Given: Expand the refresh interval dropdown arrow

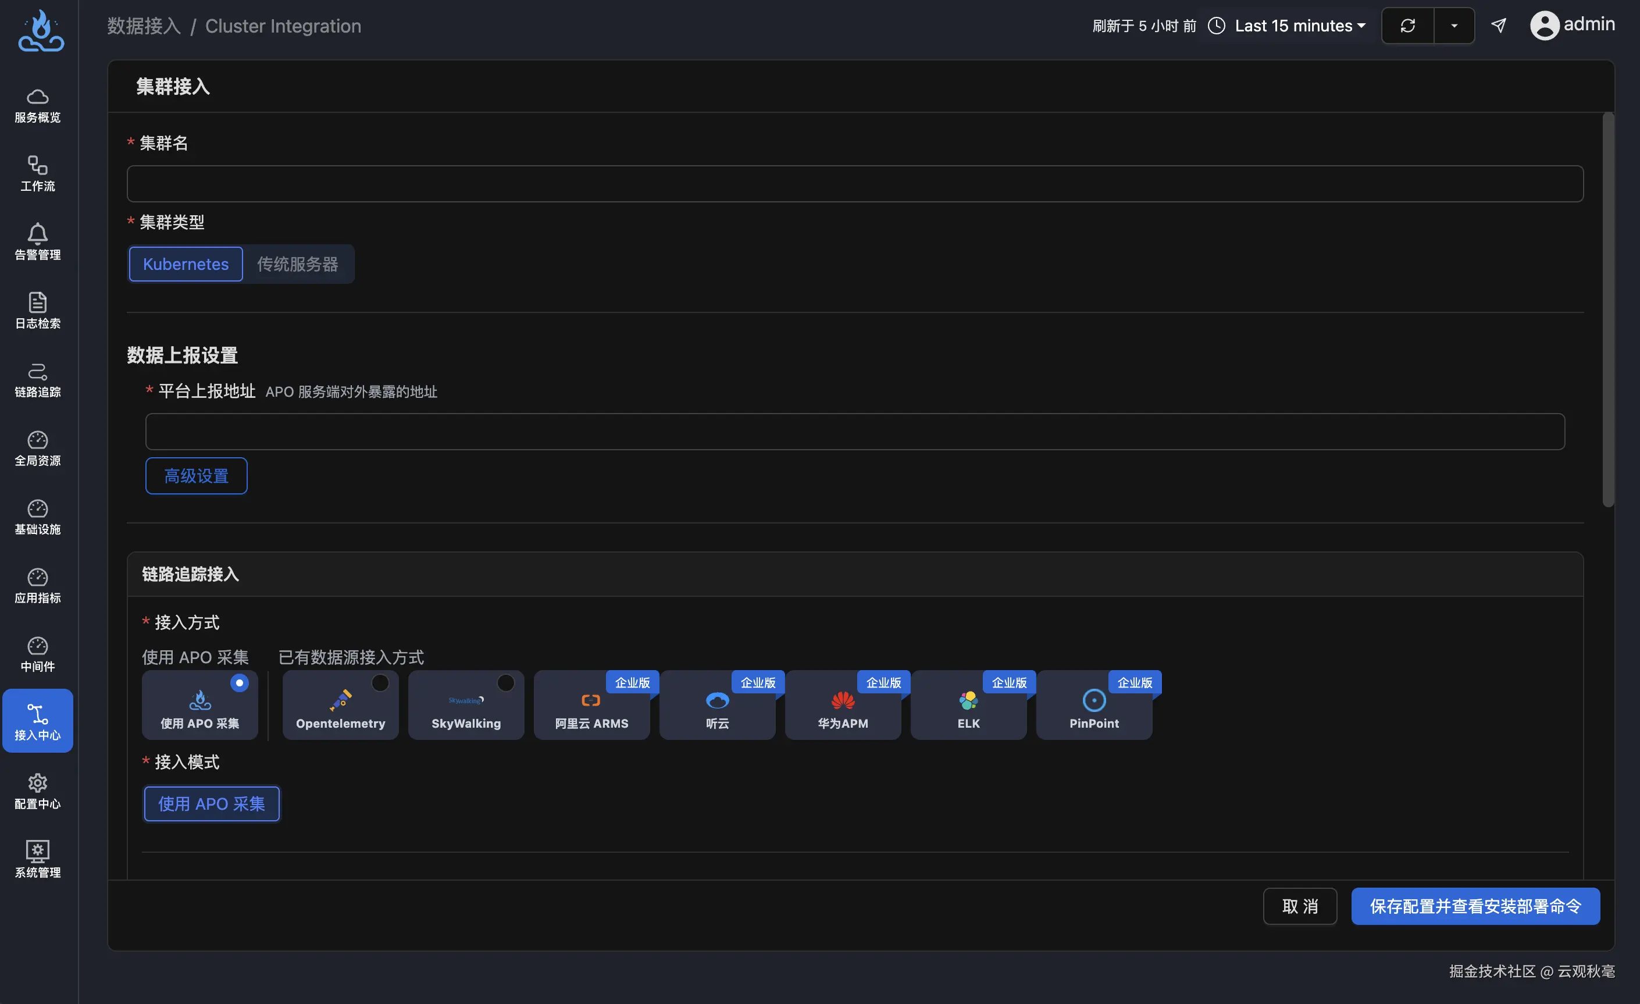Looking at the screenshot, I should click(x=1454, y=26).
